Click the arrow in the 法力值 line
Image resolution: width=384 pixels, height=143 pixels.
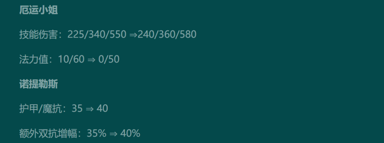[91, 60]
